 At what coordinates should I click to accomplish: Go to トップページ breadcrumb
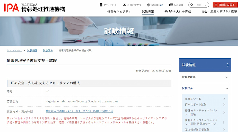14,51
